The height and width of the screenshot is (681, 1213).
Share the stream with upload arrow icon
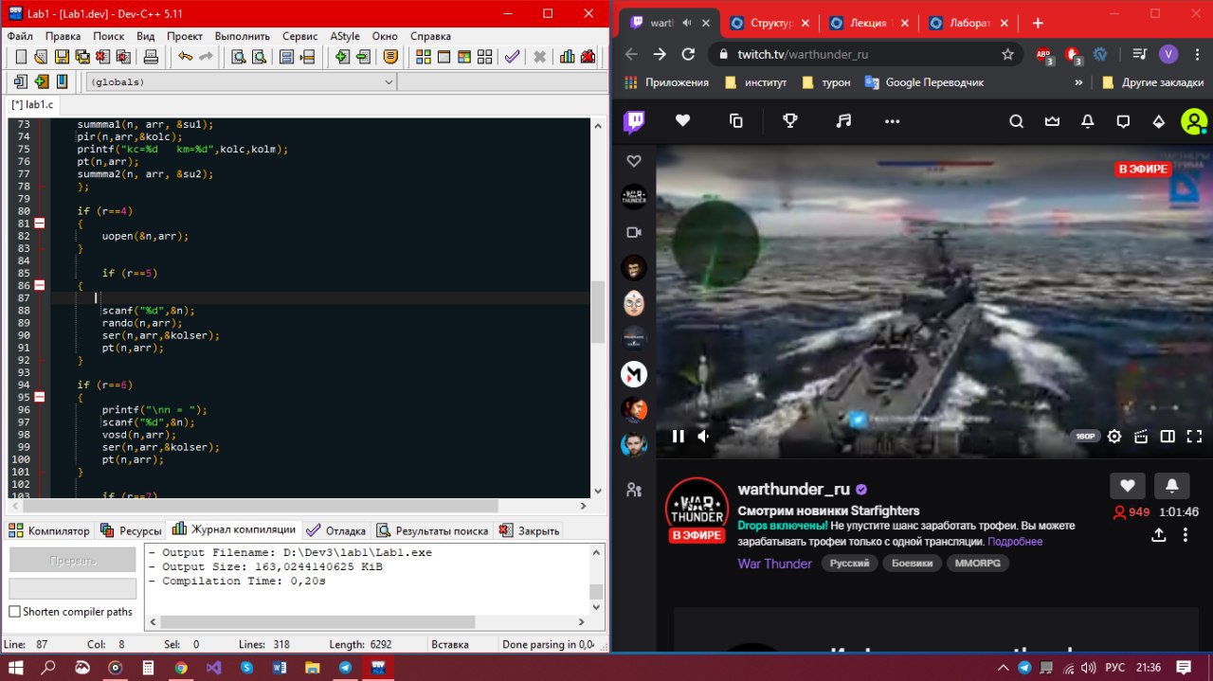click(1158, 534)
